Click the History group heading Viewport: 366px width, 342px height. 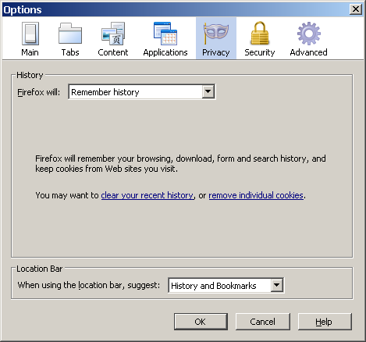pyautogui.click(x=30, y=75)
